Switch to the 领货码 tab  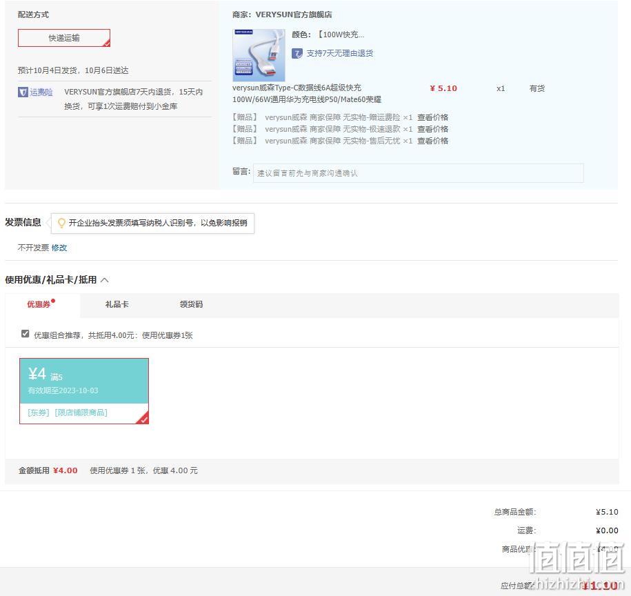(191, 304)
